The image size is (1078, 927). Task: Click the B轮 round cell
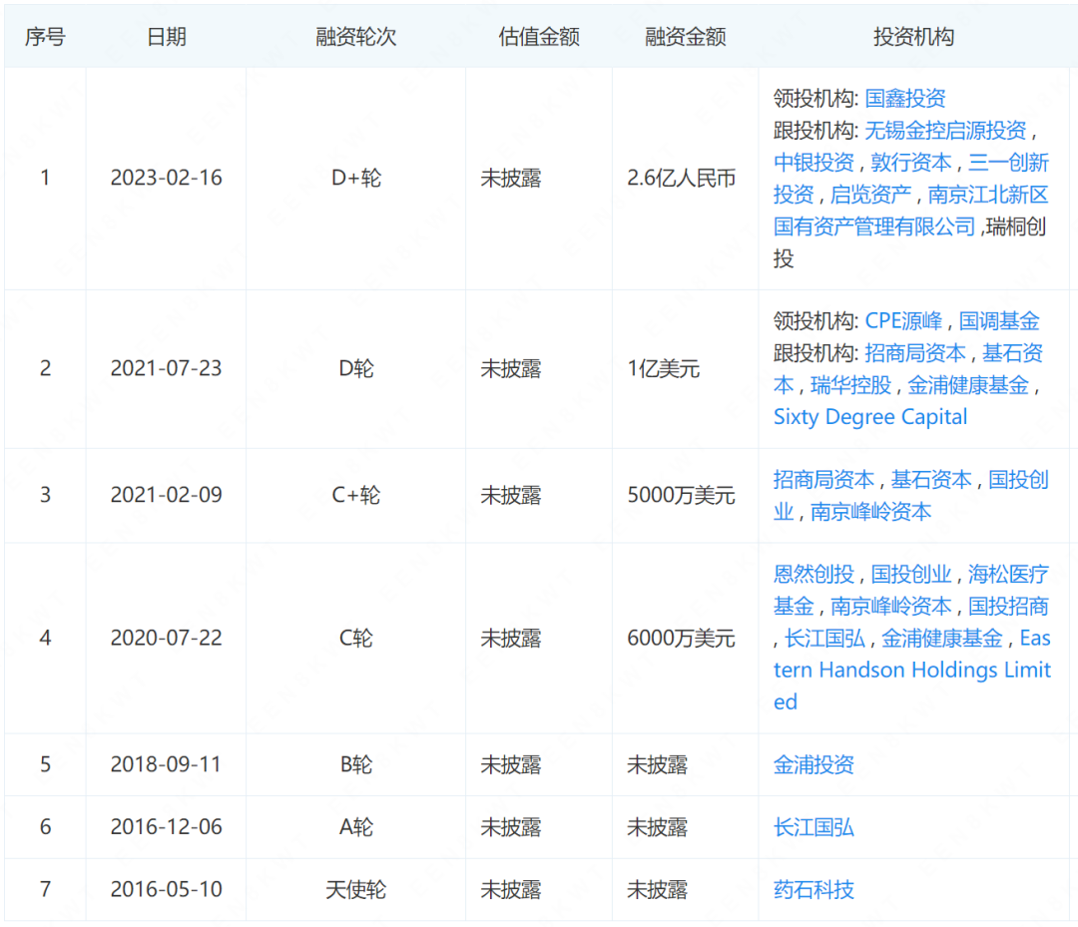(356, 764)
